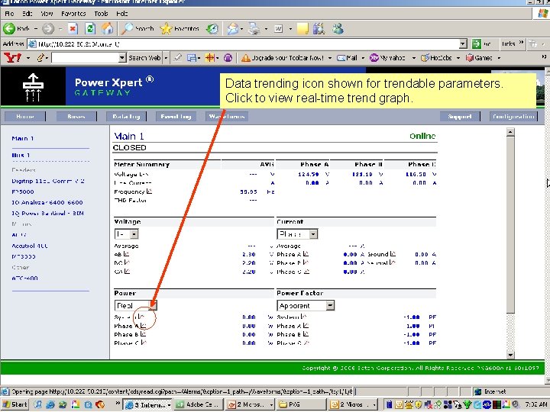The image size is (550, 412).
Task: Go to the browser Home icon
Action: point(108,28)
